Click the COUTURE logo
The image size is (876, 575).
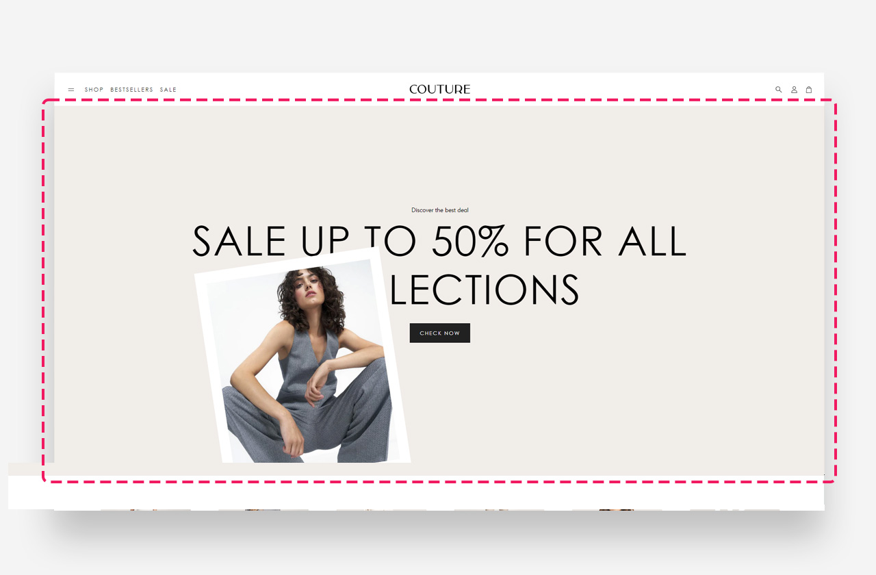click(x=439, y=89)
